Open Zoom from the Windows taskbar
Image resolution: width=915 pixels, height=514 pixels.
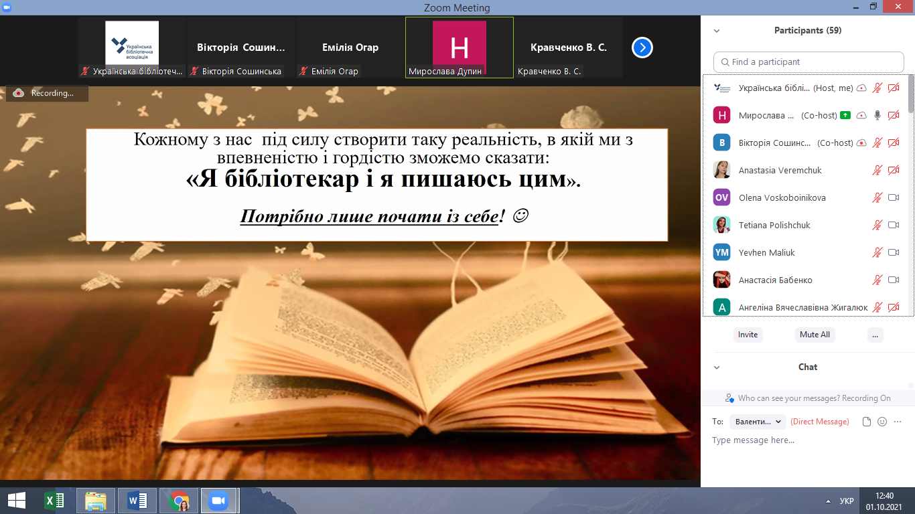218,501
